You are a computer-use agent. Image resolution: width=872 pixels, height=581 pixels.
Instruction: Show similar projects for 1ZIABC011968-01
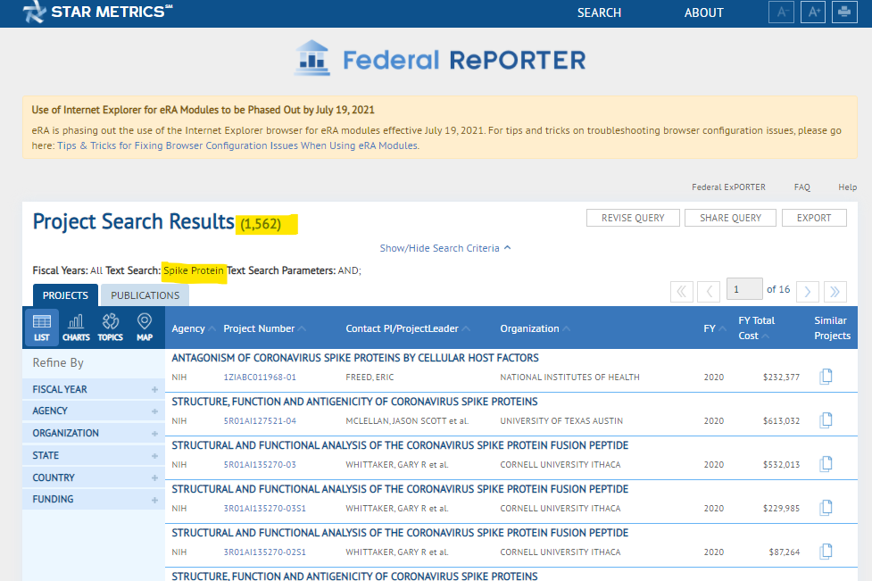point(826,377)
